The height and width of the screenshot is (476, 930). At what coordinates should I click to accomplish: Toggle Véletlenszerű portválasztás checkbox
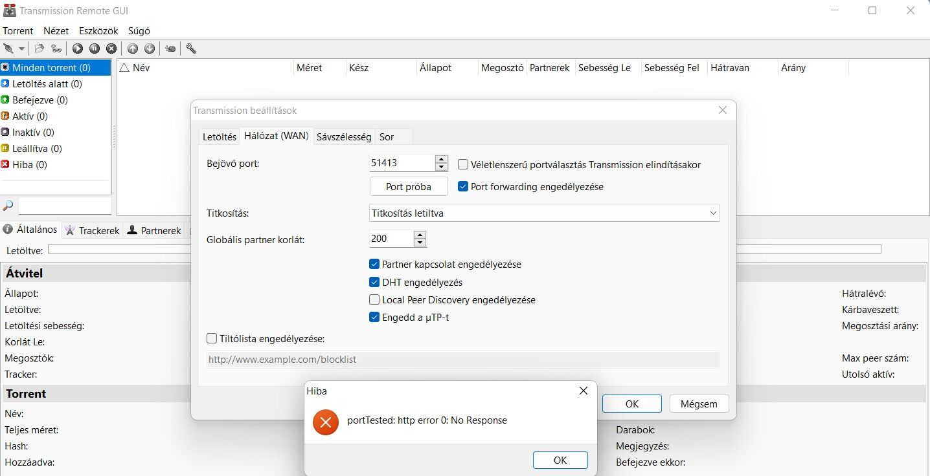pyautogui.click(x=463, y=164)
